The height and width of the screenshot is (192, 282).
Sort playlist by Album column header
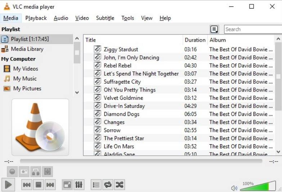point(241,40)
